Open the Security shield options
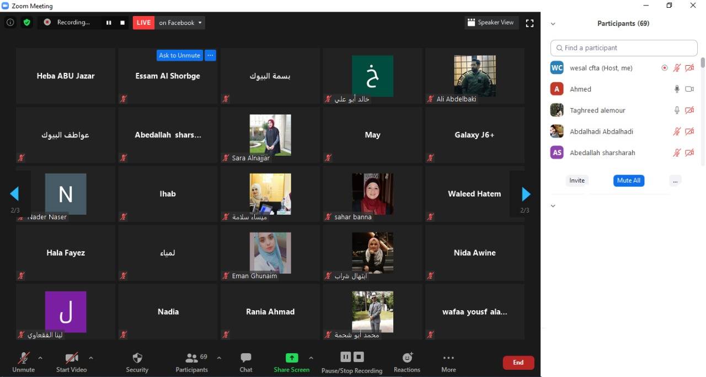 point(137,362)
